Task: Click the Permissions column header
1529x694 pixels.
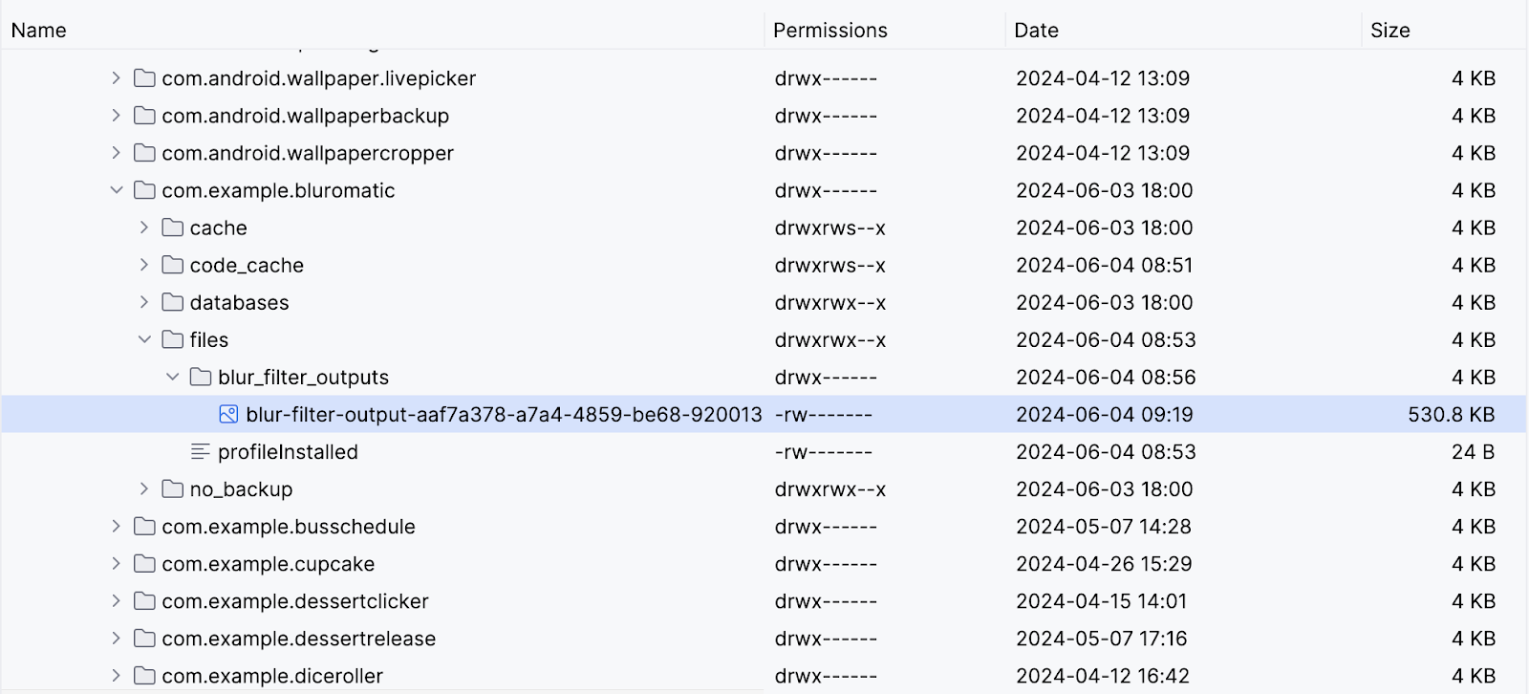Action: click(x=829, y=31)
